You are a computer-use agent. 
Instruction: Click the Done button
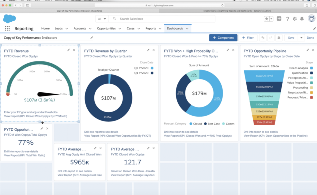(310, 38)
